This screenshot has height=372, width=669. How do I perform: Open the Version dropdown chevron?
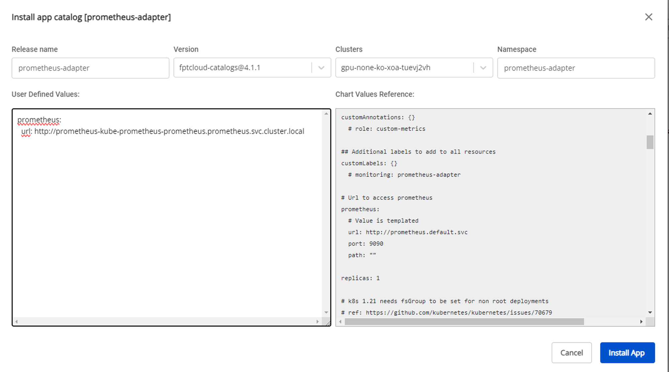pyautogui.click(x=321, y=68)
